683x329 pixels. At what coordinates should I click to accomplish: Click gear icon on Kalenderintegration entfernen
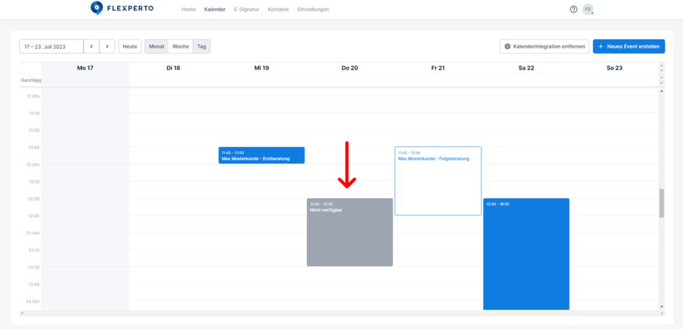(x=507, y=46)
